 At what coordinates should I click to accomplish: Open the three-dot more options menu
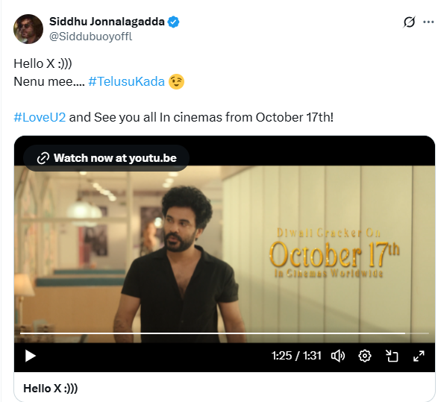pos(428,22)
